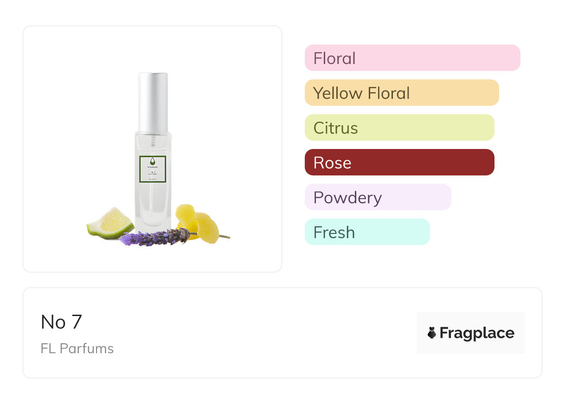Click the Fragplace wordmark text
The width and height of the screenshot is (565, 401).
click(477, 333)
